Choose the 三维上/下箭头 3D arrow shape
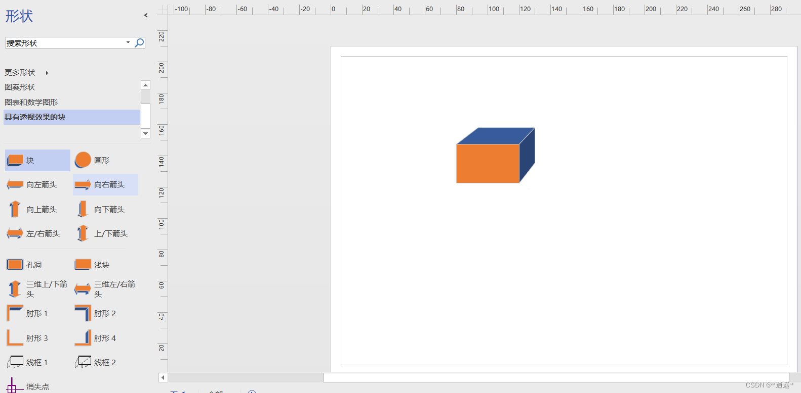Viewport: 801px width, 393px height. [x=15, y=289]
